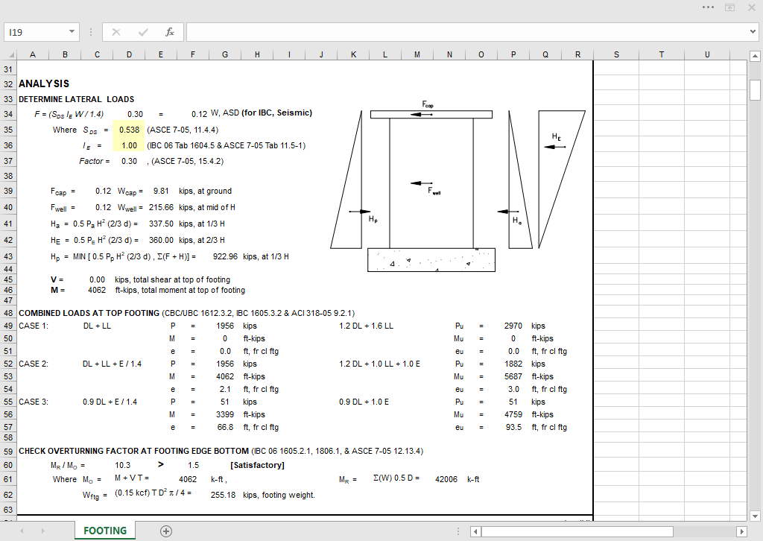The width and height of the screenshot is (763, 541).
Task: Add a new sheet with the plus button
Action: tap(166, 531)
